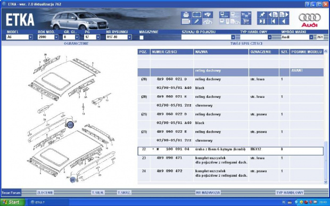The height and width of the screenshot is (206, 330).
Task: Click the Nr Nadwozia button
Action: coord(208,193)
